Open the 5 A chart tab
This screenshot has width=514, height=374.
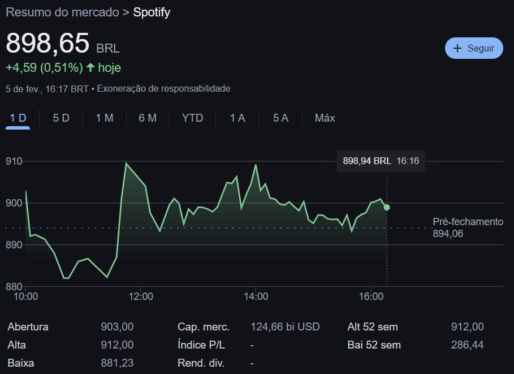(x=281, y=118)
